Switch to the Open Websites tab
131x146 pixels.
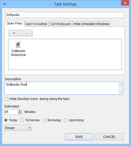[x=36, y=24]
